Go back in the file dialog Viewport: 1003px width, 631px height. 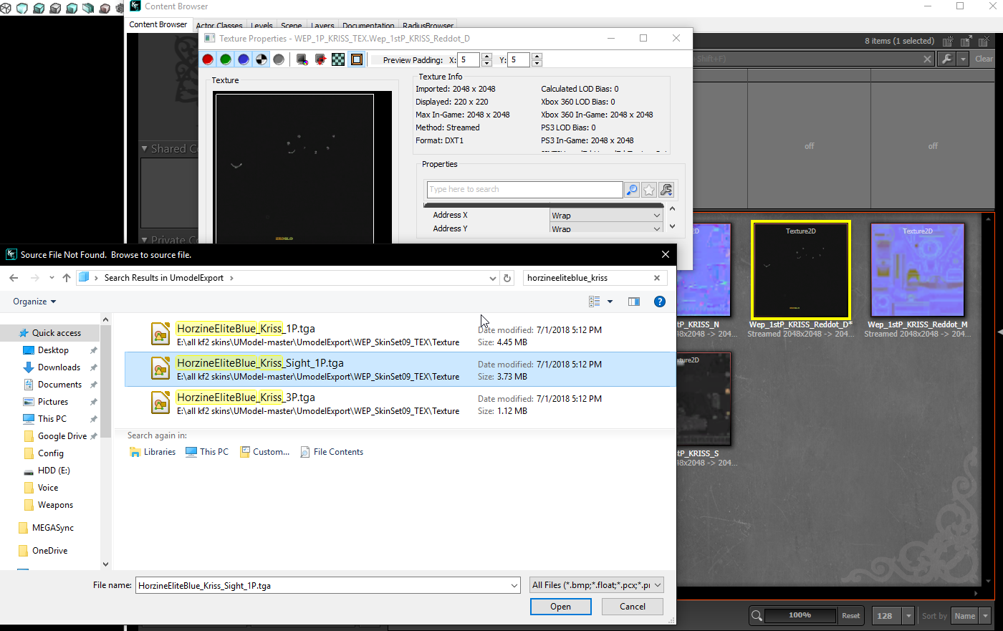[x=14, y=278]
